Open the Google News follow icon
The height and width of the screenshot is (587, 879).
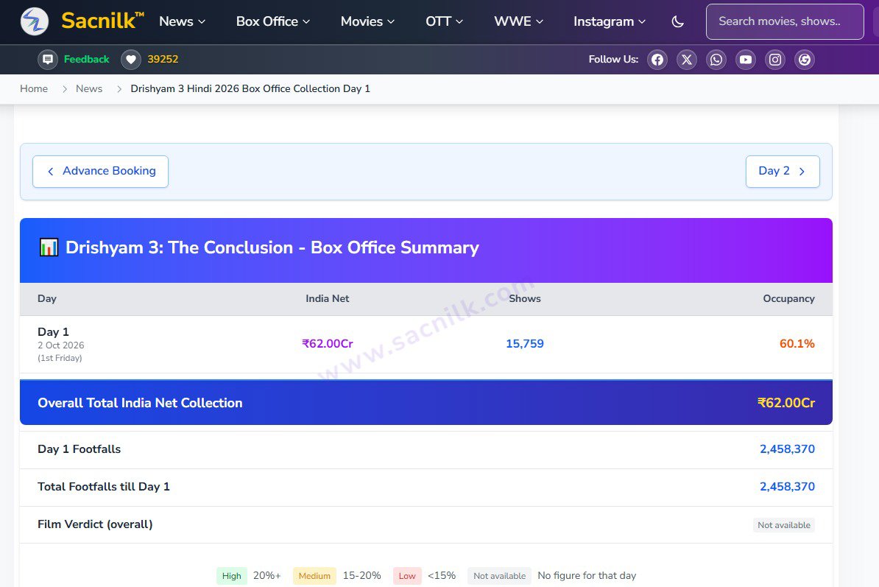(x=805, y=60)
